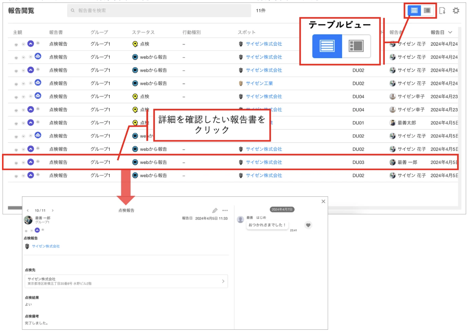Viewport: 474px width, 335px height.
Task: Click the スポット column header
Action: [x=246, y=32]
